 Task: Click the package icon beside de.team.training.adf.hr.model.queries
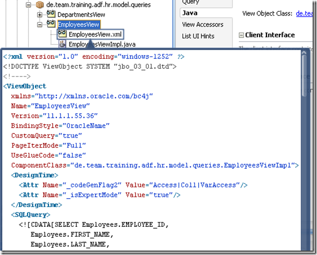39,5
